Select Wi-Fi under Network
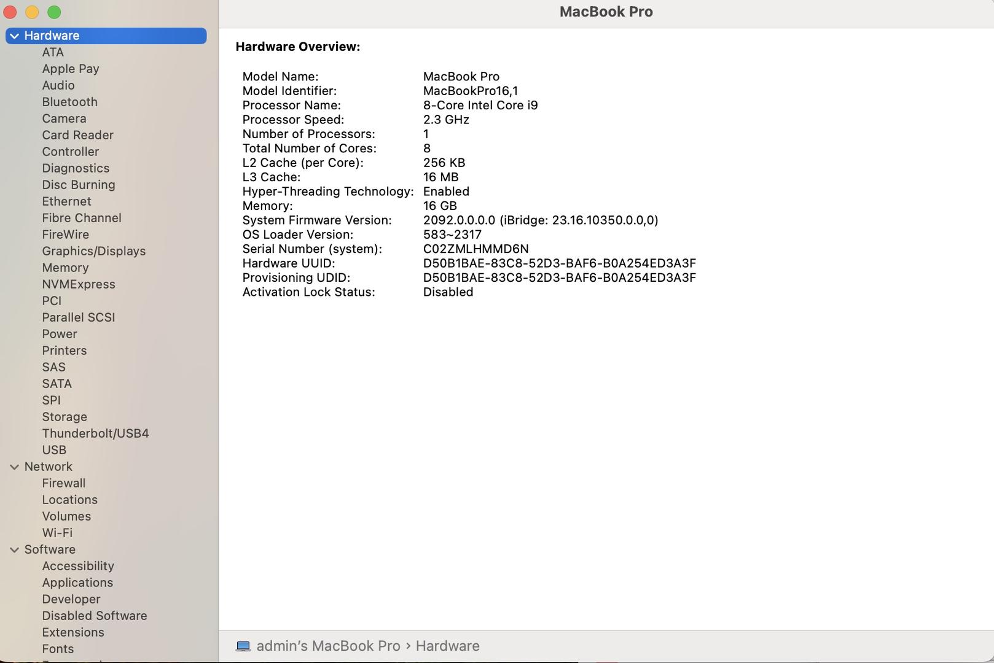The width and height of the screenshot is (994, 663). coord(57,533)
